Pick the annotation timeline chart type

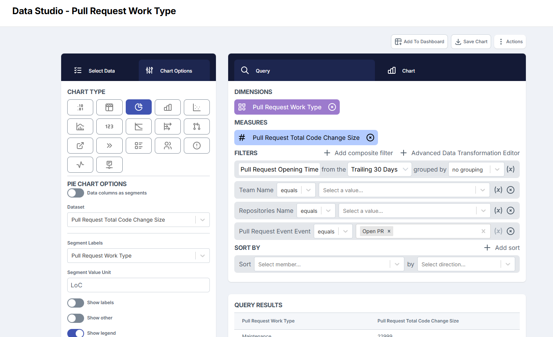click(109, 165)
